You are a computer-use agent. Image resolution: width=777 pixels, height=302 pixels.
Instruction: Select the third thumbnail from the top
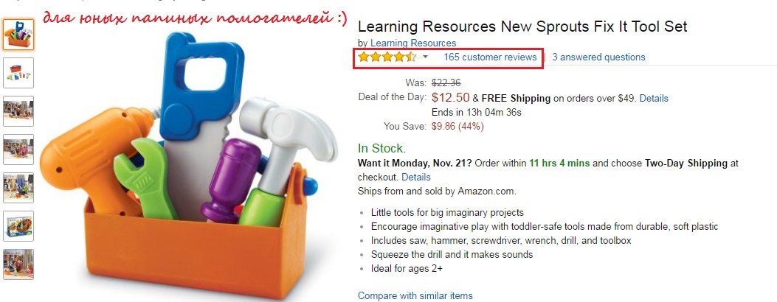pos(18,111)
